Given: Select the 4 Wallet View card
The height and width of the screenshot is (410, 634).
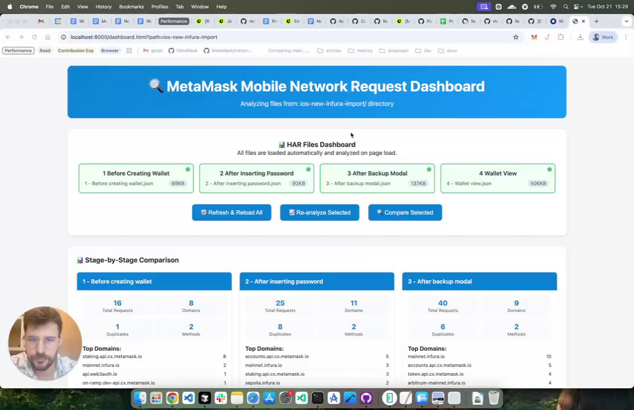Looking at the screenshot, I should 498,178.
